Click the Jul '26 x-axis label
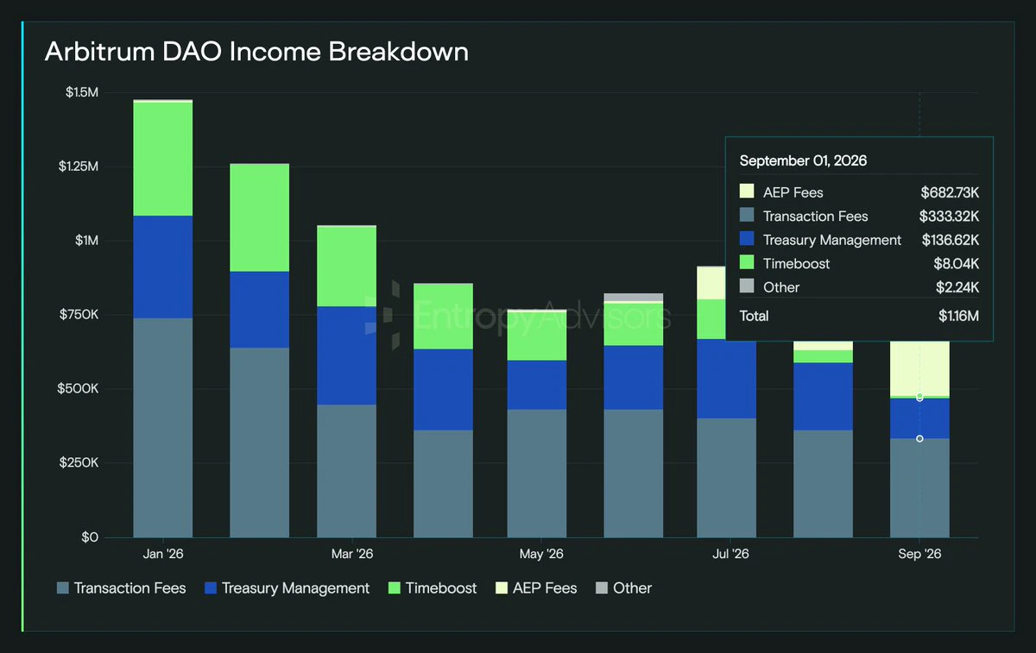 [x=731, y=554]
